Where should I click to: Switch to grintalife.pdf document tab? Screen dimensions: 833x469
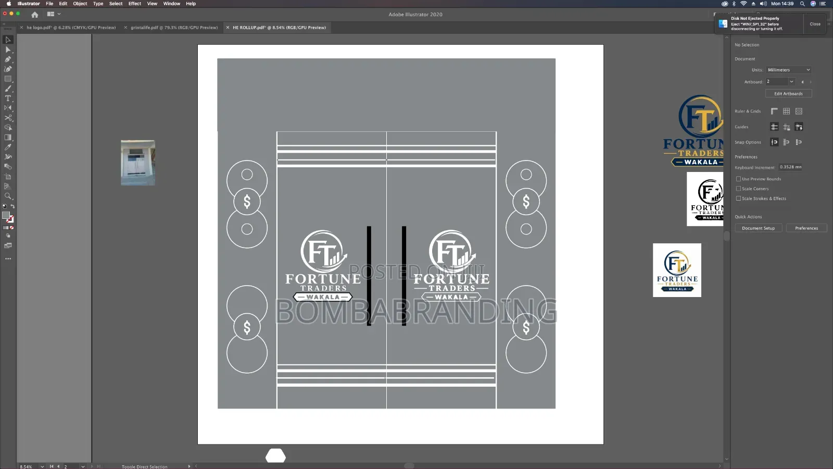174,28
